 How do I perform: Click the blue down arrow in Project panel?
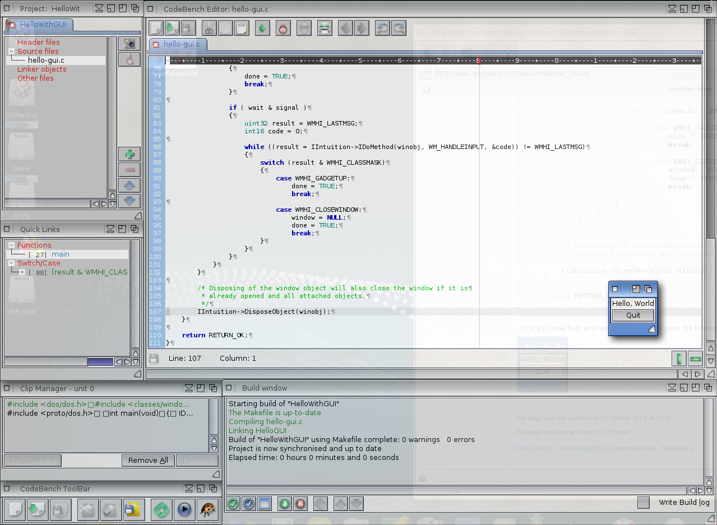pos(129,200)
